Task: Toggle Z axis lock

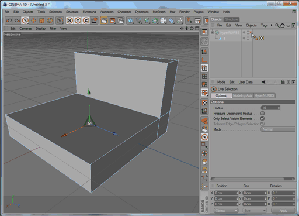Action: [86, 20]
